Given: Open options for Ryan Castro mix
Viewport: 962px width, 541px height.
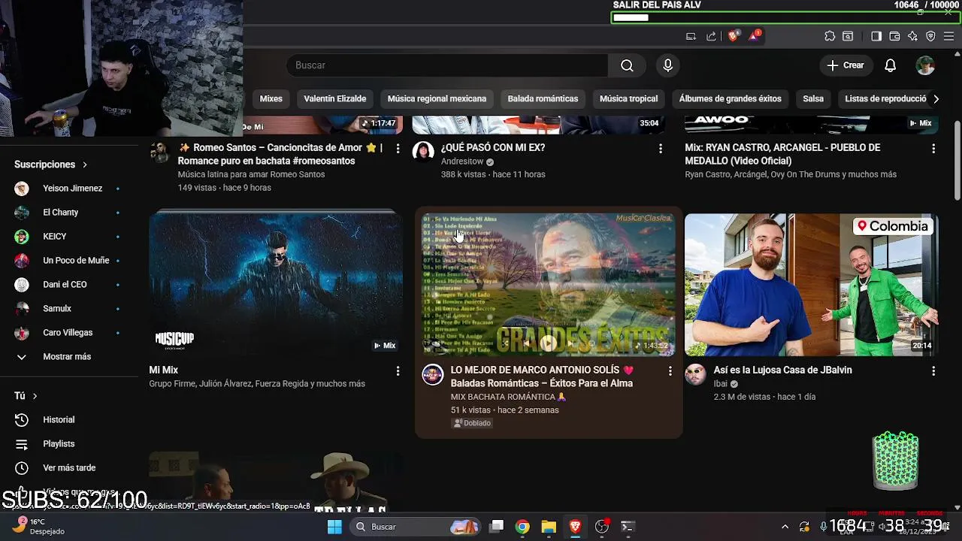Looking at the screenshot, I should 933,149.
